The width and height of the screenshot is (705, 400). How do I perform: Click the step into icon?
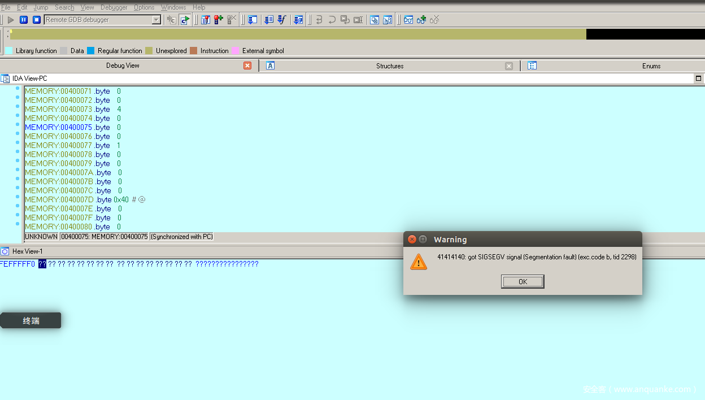[x=319, y=20]
